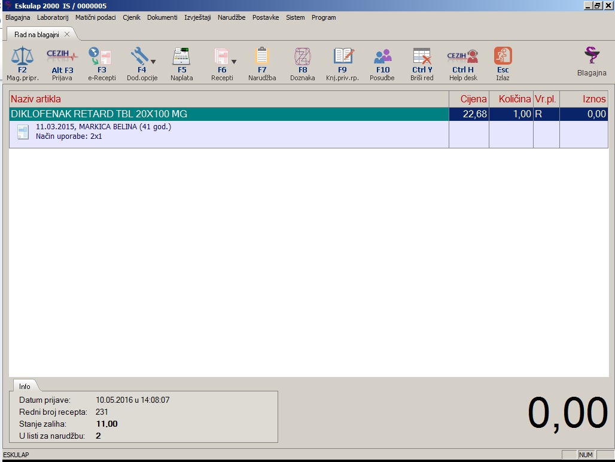Open F8 Doznaka icon
This screenshot has height=462, width=615.
[x=302, y=56]
